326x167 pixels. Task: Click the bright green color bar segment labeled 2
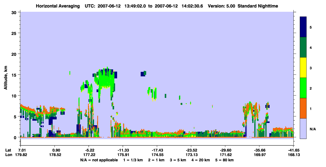pyautogui.click(x=303, y=88)
